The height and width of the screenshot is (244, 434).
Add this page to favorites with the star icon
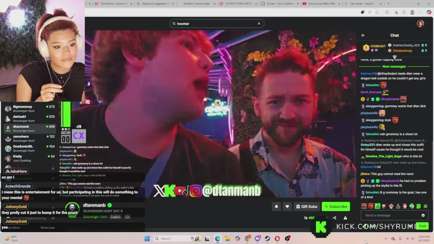377,12
